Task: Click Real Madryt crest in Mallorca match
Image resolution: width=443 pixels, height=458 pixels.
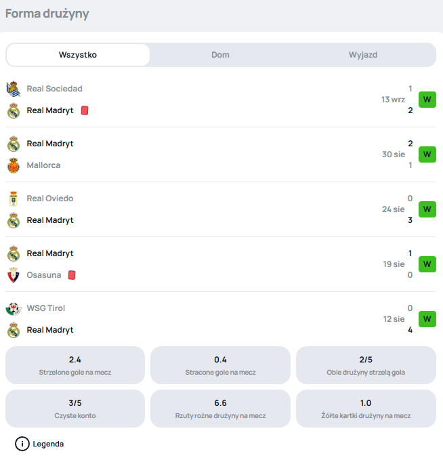Action: [14, 144]
